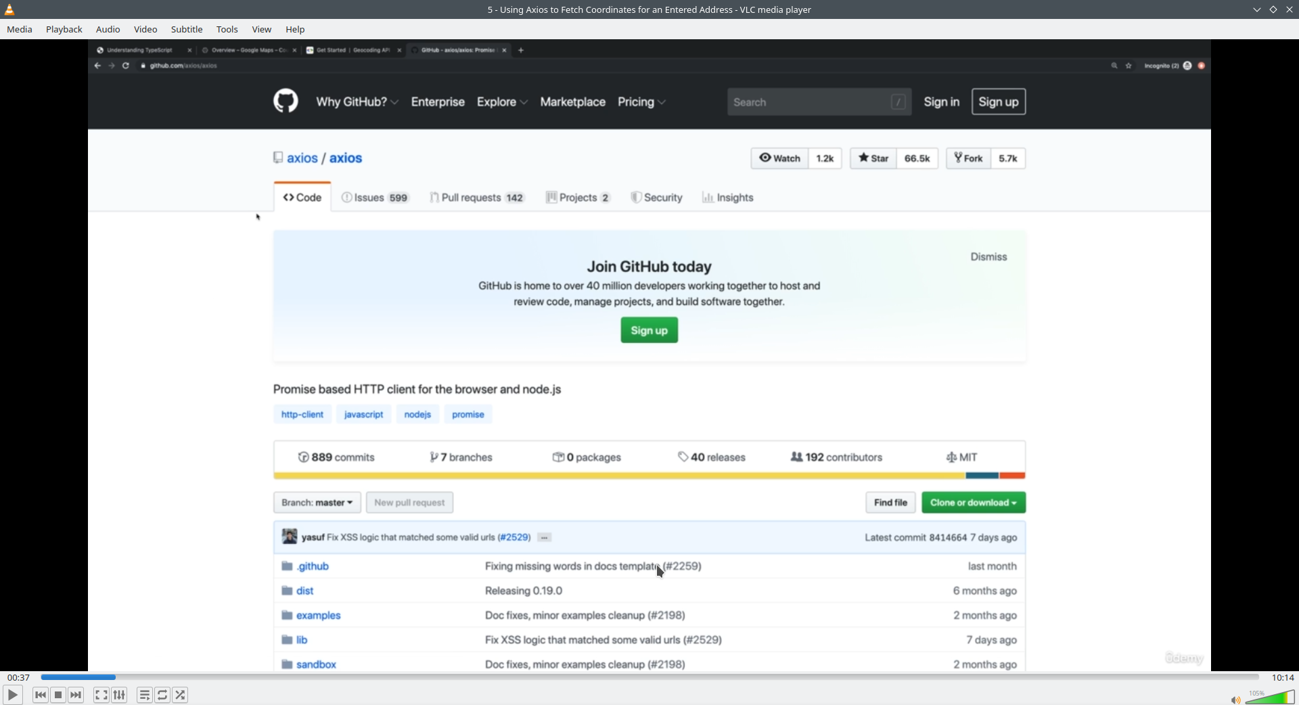The height and width of the screenshot is (705, 1299).
Task: Toggle the loop/repeat mode button
Action: click(162, 695)
